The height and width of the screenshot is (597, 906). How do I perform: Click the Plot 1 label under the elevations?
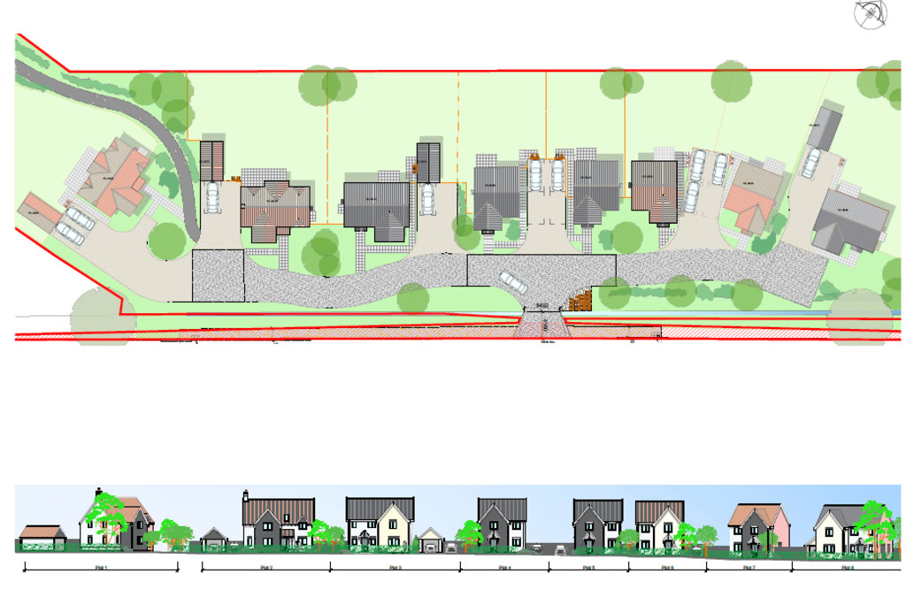pyautogui.click(x=100, y=567)
